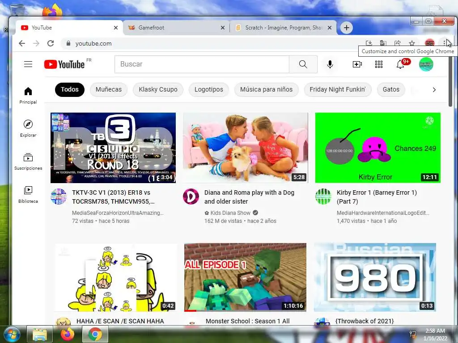Open Monster School All Episode thumbnail
Screen dimensions: 458x343
246,277
